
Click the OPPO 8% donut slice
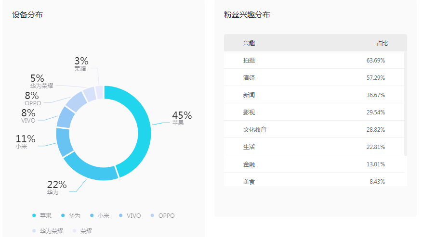click(76, 101)
